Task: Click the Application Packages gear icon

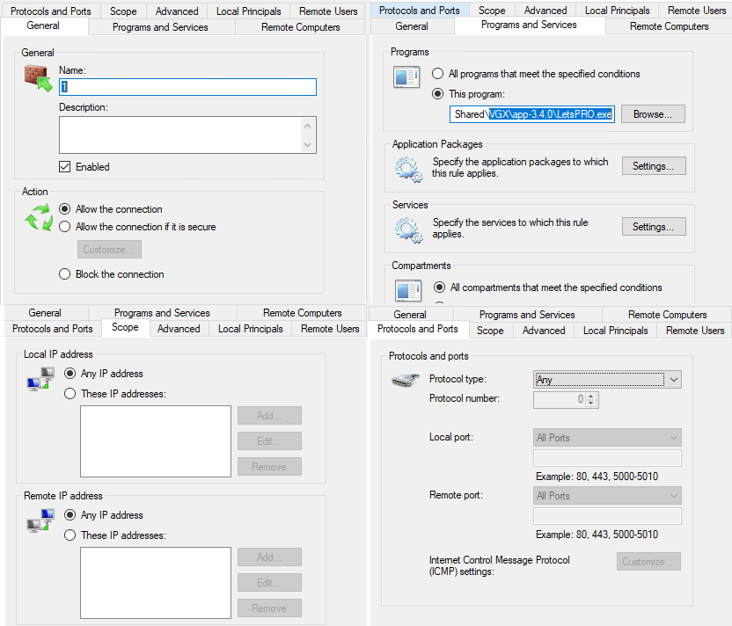Action: pyautogui.click(x=407, y=168)
